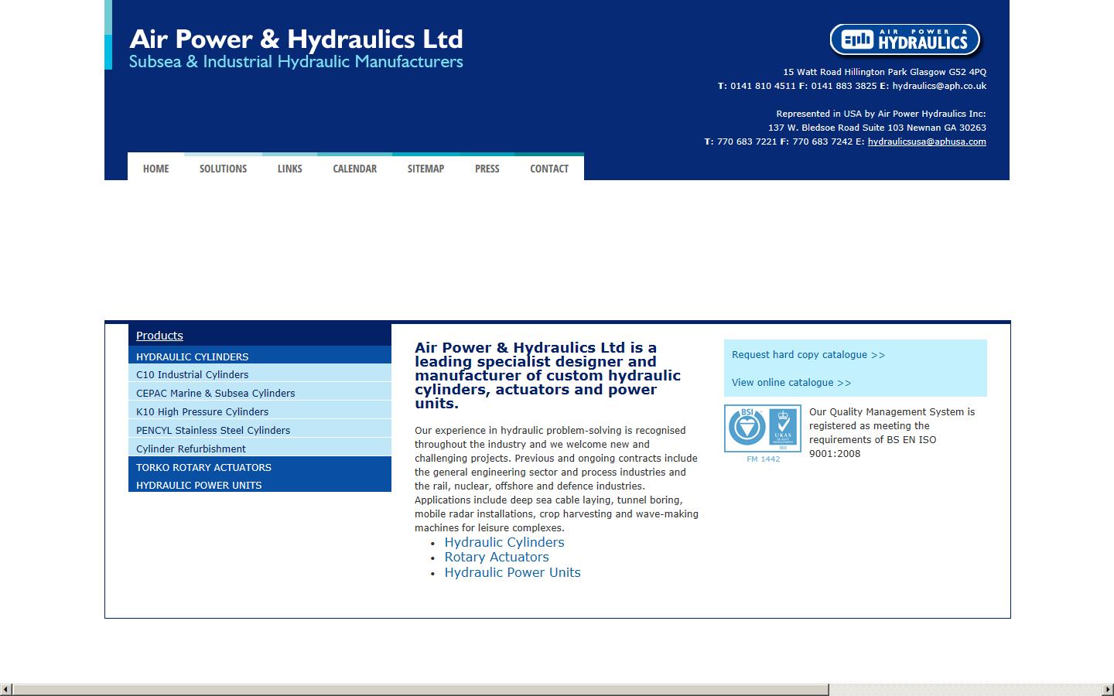Expand the Products heading
The width and height of the screenshot is (1114, 696).
pos(159,335)
